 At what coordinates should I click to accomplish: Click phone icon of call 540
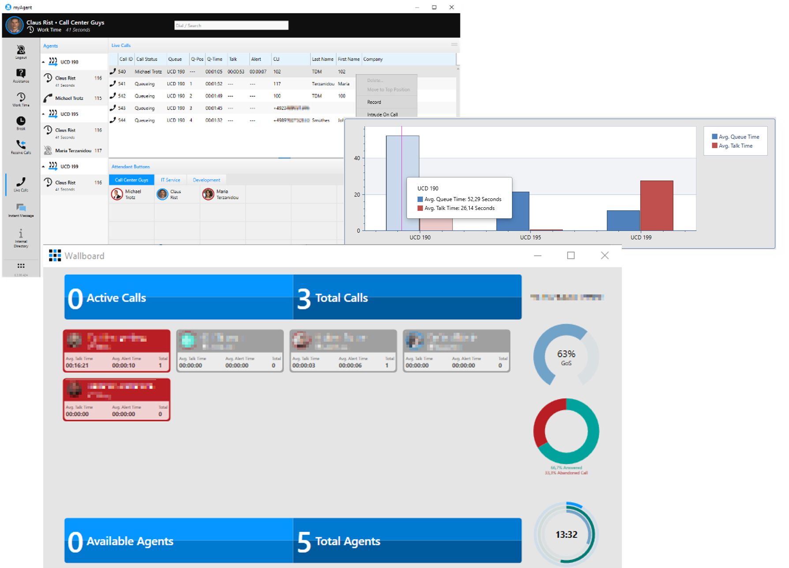[113, 71]
